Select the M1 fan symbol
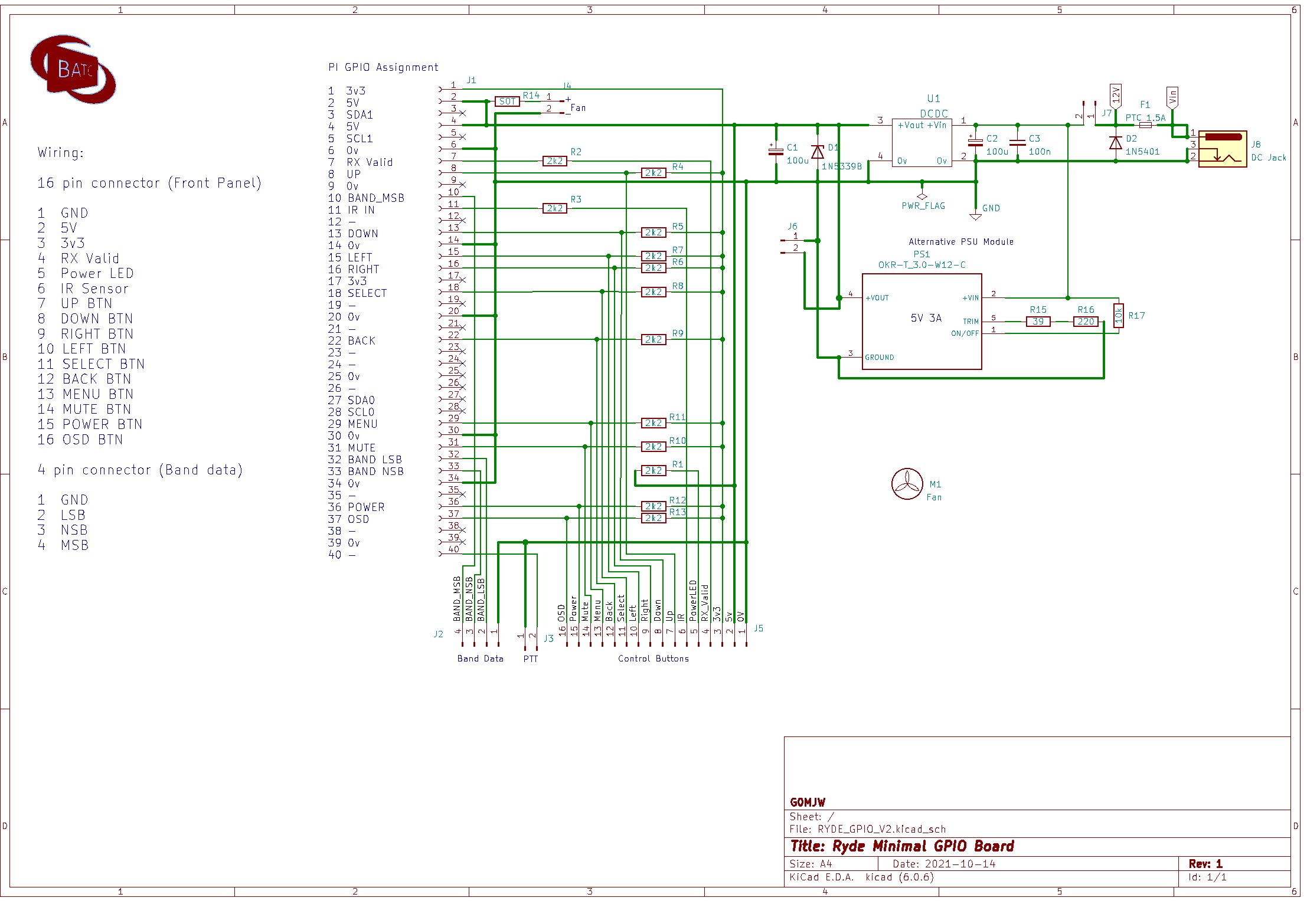The height and width of the screenshot is (904, 1307). click(x=907, y=484)
